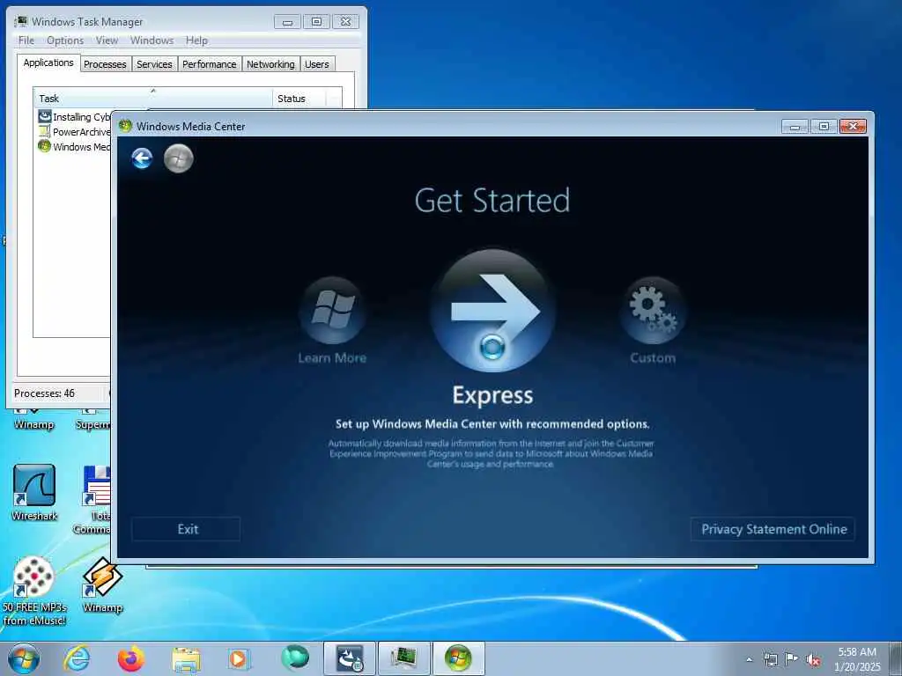The height and width of the screenshot is (676, 902).
Task: Sort by the Task column header
Action: (153, 99)
